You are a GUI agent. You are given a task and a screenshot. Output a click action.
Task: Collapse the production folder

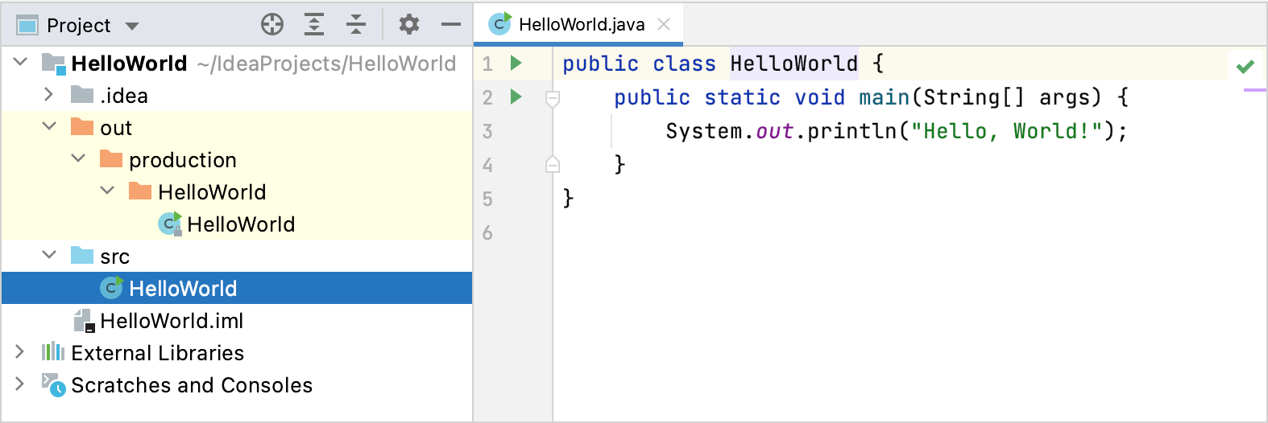coord(78,158)
